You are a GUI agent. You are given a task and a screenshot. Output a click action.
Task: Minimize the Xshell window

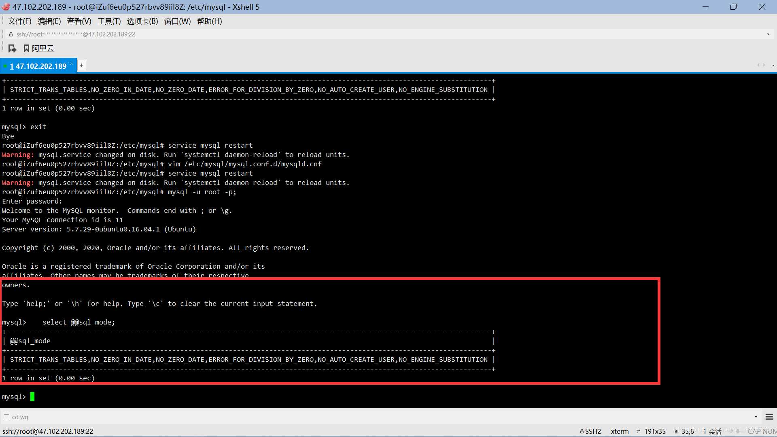click(x=705, y=7)
